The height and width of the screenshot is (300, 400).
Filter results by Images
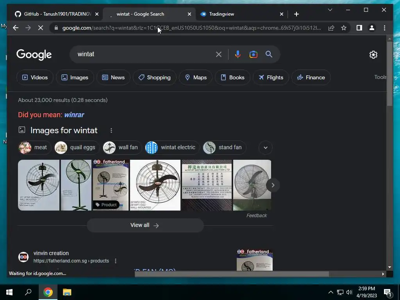point(75,77)
